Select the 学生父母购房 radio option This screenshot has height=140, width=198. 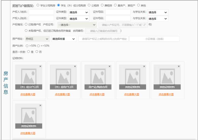pyautogui.click(x=38, y=5)
